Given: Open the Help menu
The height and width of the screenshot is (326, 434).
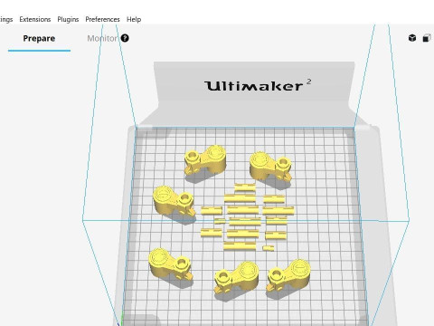Looking at the screenshot, I should click(134, 19).
